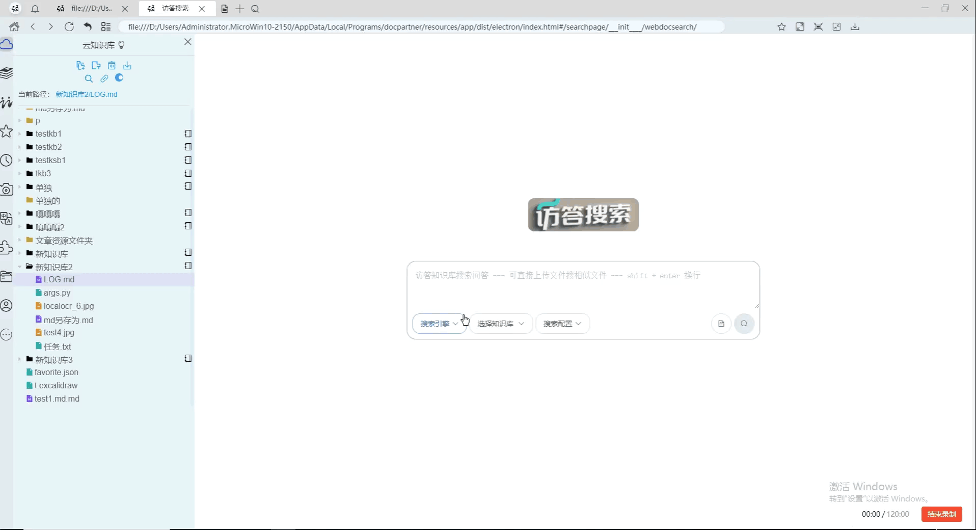The height and width of the screenshot is (530, 976).
Task: Click the upload file document icon in search box
Action: click(x=721, y=324)
